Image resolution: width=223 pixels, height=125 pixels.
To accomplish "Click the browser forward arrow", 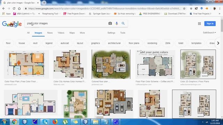I will [9, 8].
